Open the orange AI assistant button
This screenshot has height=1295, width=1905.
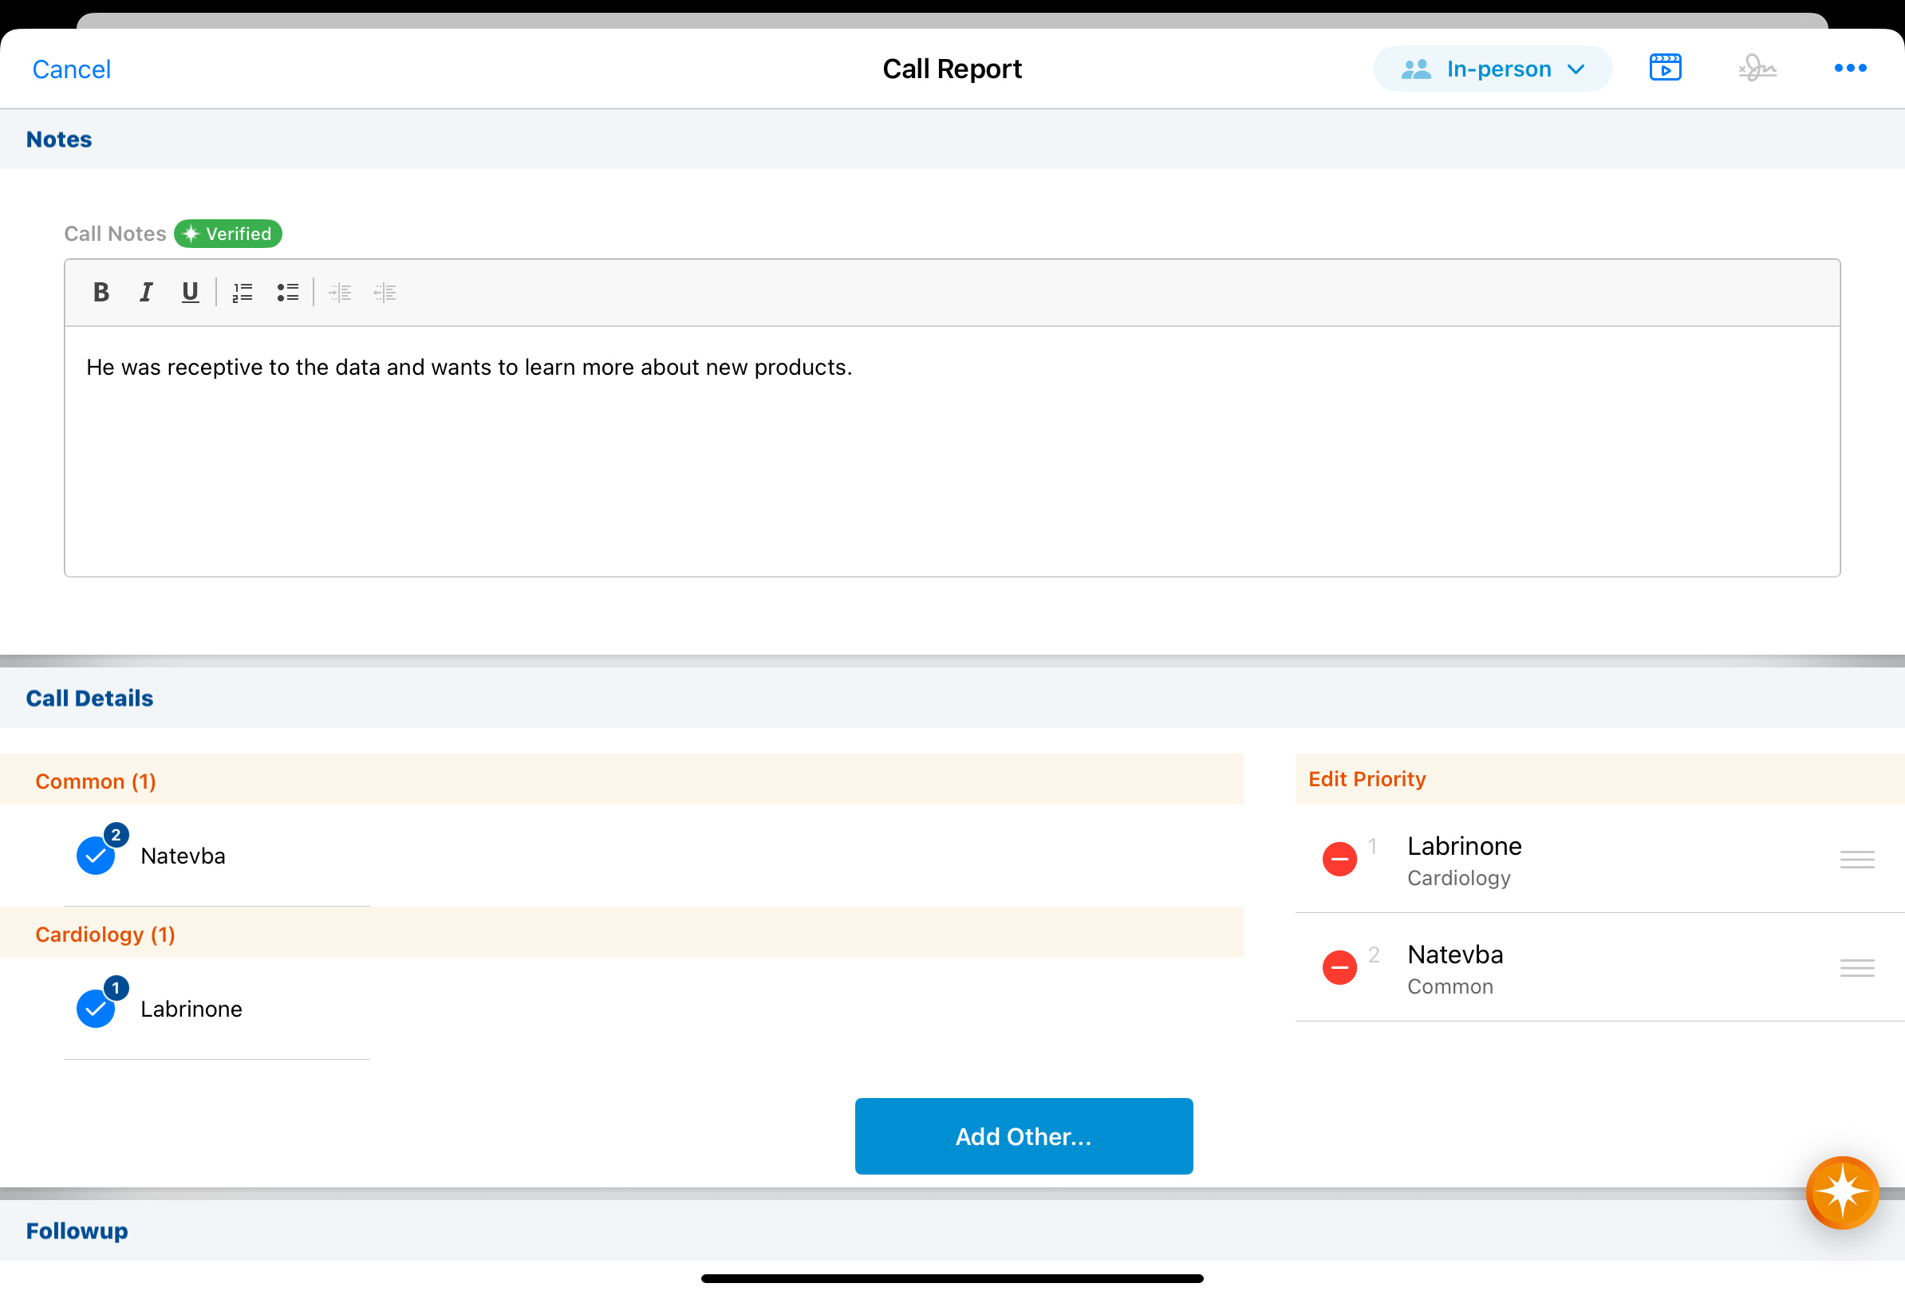click(x=1841, y=1193)
